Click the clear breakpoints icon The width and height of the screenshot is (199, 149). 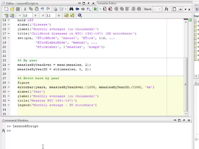[x=110, y=9]
